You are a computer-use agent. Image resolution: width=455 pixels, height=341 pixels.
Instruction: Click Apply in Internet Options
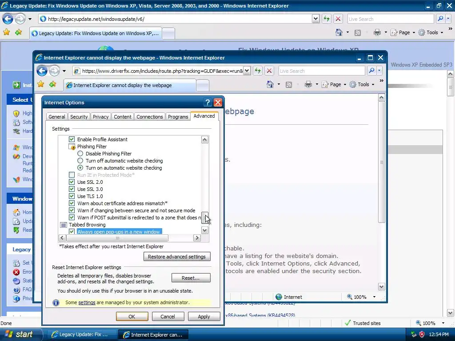[x=204, y=316]
